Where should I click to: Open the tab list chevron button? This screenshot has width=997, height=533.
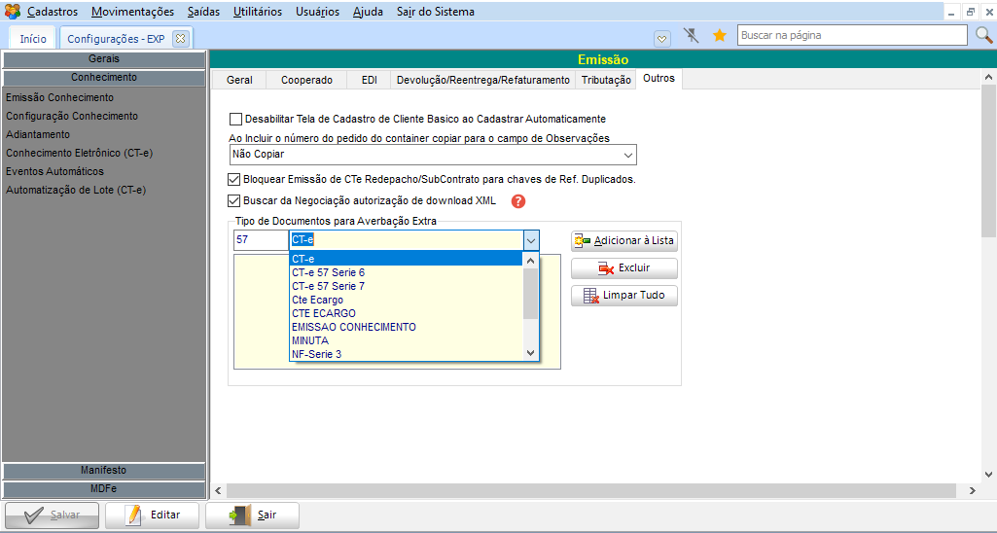click(x=662, y=39)
